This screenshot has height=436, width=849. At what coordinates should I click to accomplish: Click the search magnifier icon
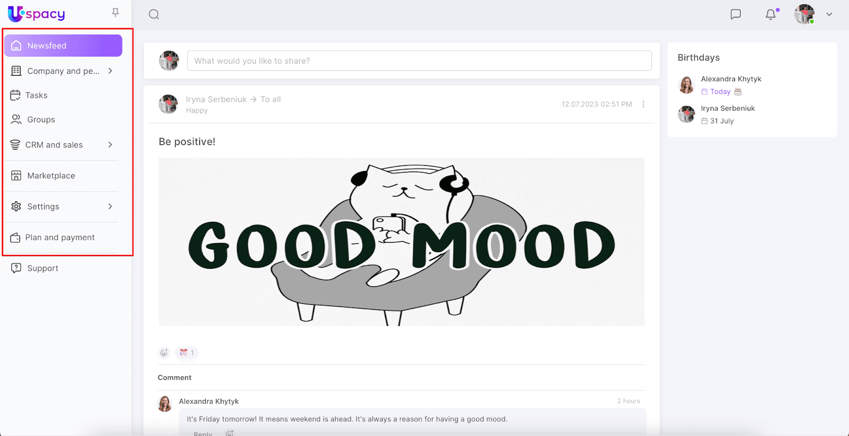[x=154, y=14]
